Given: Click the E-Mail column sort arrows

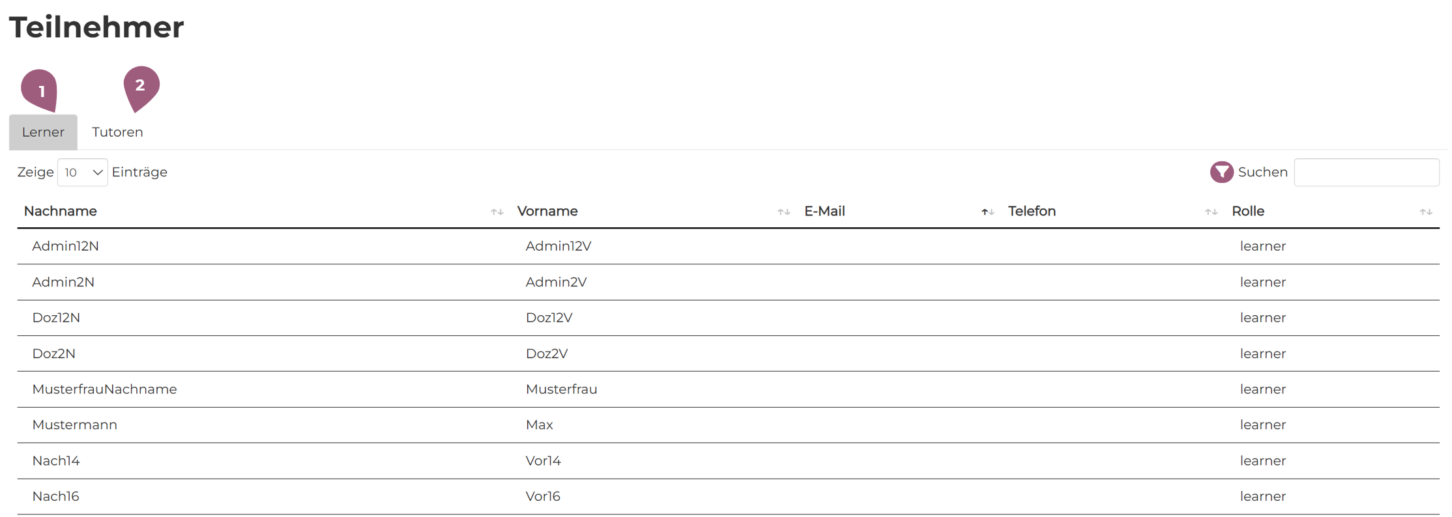Looking at the screenshot, I should pyautogui.click(x=987, y=212).
